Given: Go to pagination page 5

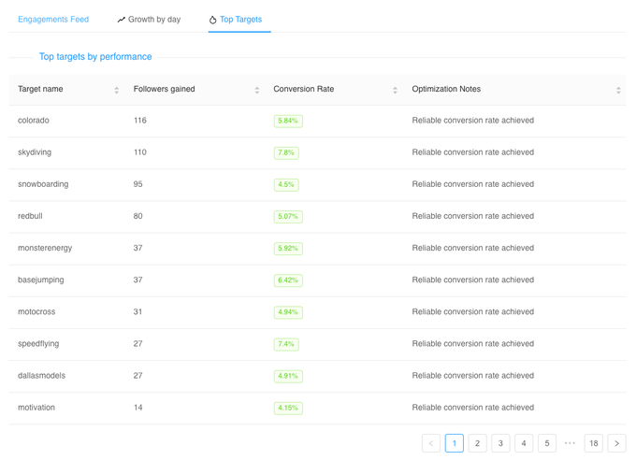Looking at the screenshot, I should click(x=547, y=443).
